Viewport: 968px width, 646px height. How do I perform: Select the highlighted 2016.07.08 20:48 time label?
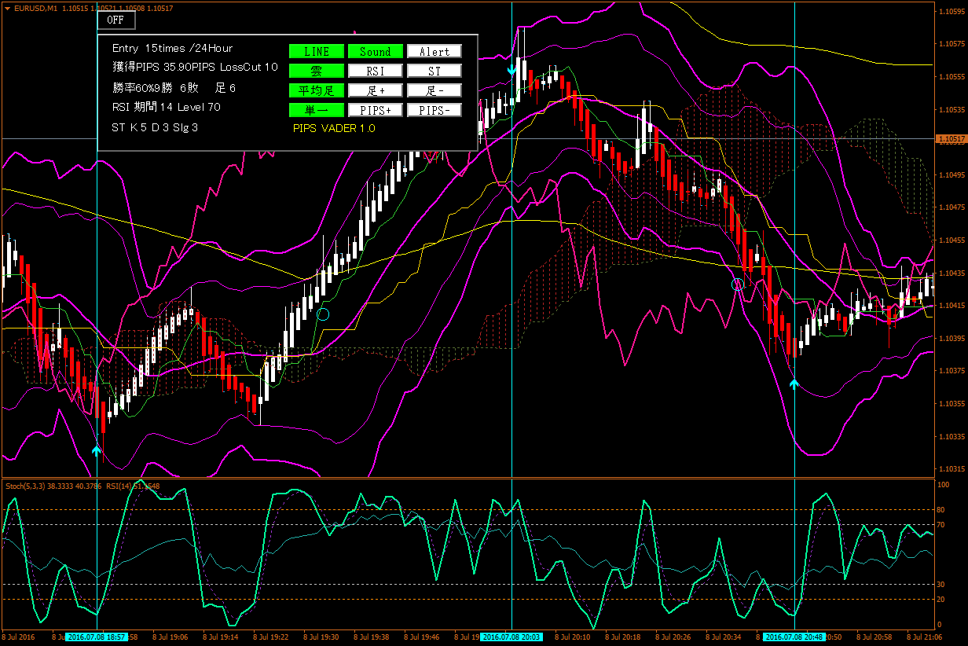(794, 637)
